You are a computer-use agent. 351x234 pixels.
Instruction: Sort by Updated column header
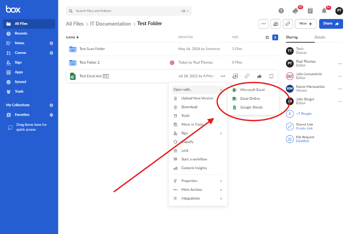coord(186,37)
